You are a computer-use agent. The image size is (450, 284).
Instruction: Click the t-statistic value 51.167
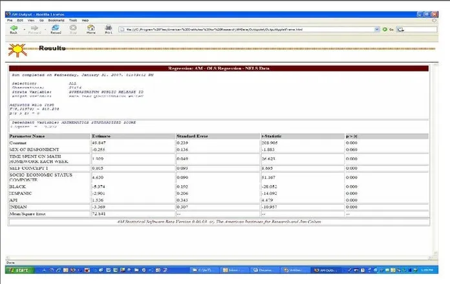point(268,177)
